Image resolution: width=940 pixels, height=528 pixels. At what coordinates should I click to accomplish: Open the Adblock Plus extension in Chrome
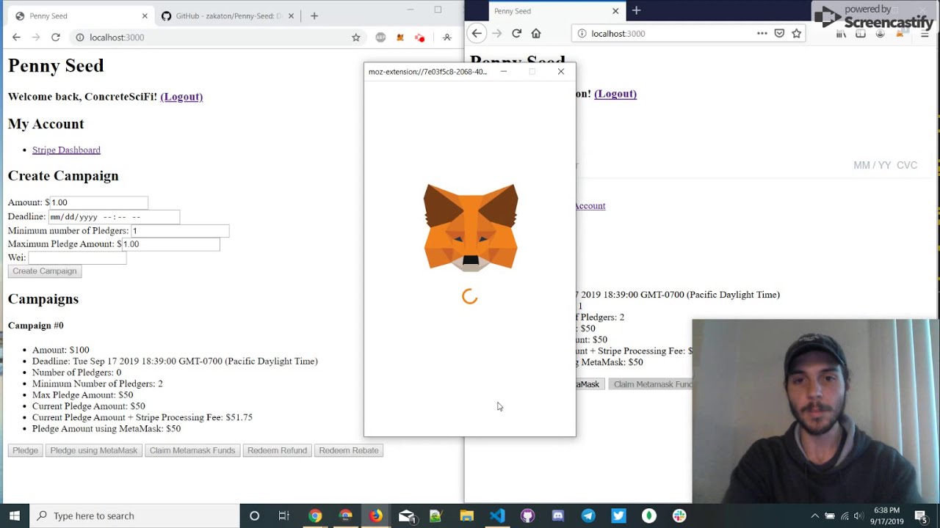(380, 37)
